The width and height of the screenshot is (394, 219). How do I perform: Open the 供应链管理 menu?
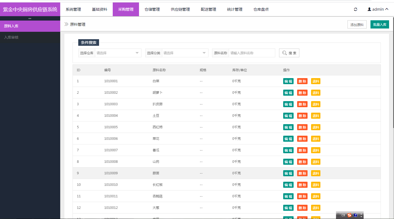pos(180,9)
